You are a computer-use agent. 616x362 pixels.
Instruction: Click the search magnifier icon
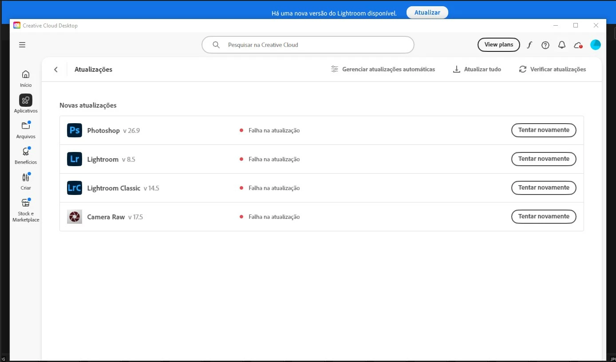(216, 45)
